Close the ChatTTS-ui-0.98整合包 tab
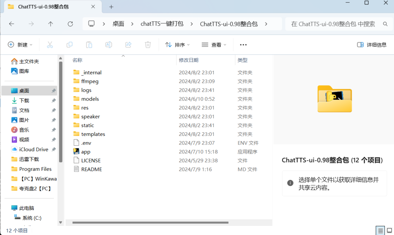This screenshot has width=394, height=235. click(x=93, y=7)
